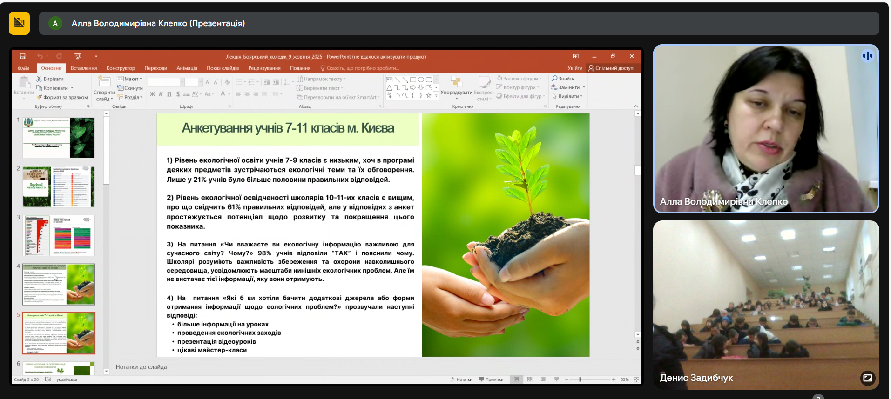
Task: Click the yellow stop presentation icon
Action: coord(19,23)
